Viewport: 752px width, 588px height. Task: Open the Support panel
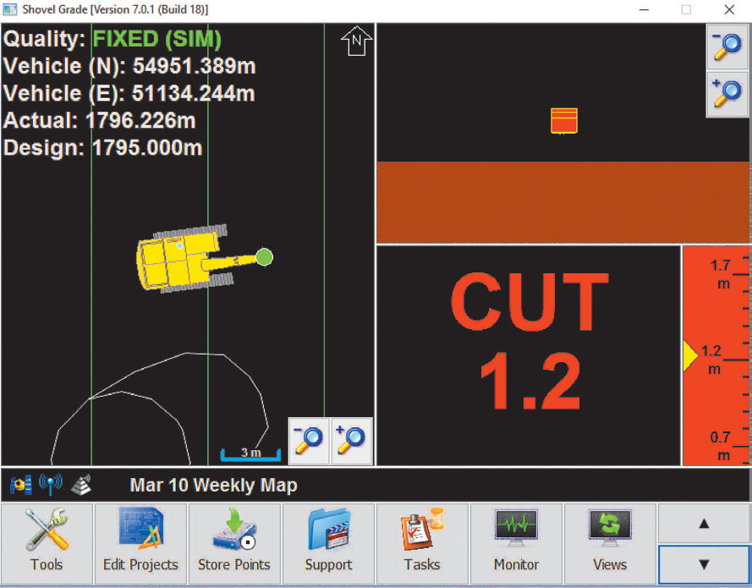pos(328,541)
